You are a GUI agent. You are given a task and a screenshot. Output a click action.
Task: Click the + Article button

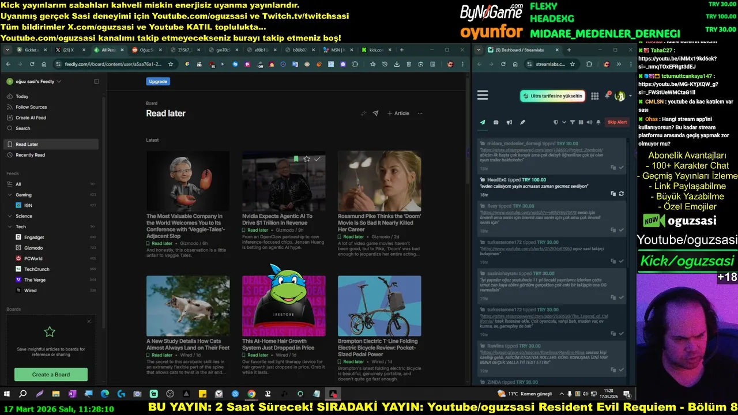398,114
